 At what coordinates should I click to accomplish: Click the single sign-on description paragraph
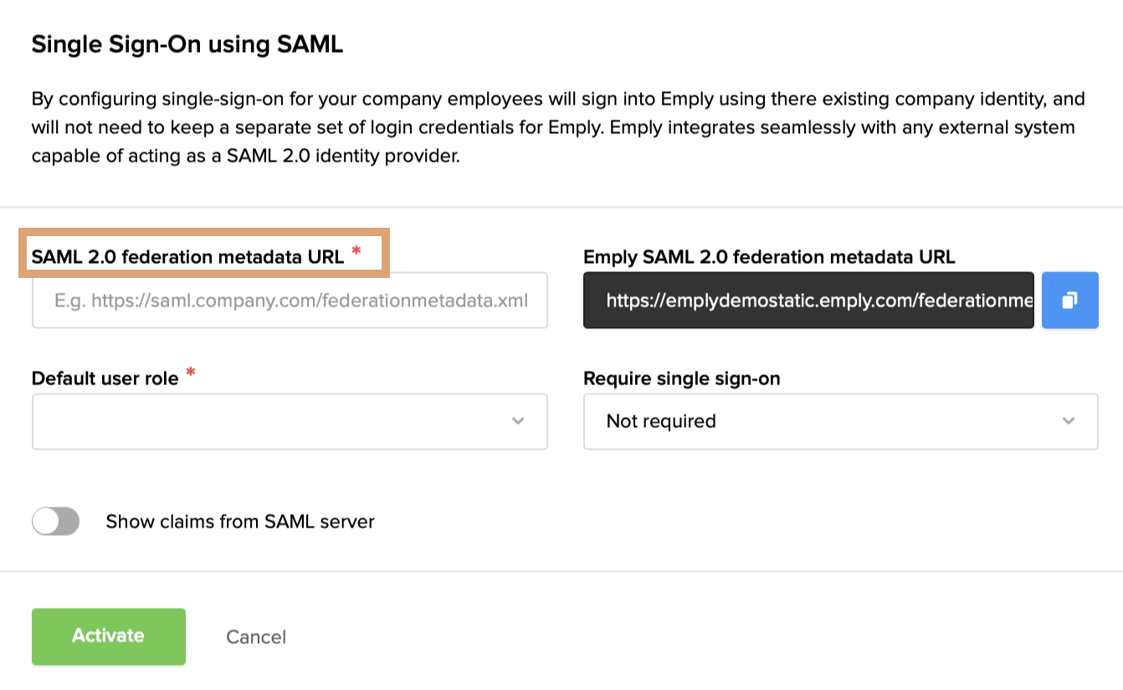558,127
